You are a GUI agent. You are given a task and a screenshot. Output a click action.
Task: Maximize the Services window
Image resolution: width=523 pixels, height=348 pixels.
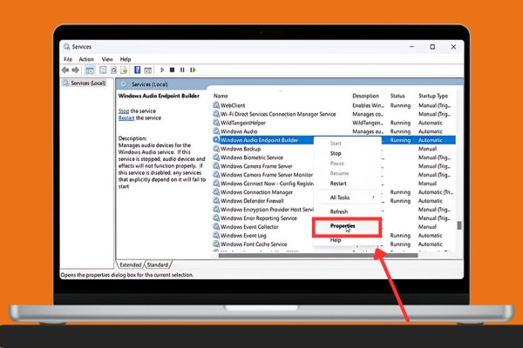[x=432, y=47]
